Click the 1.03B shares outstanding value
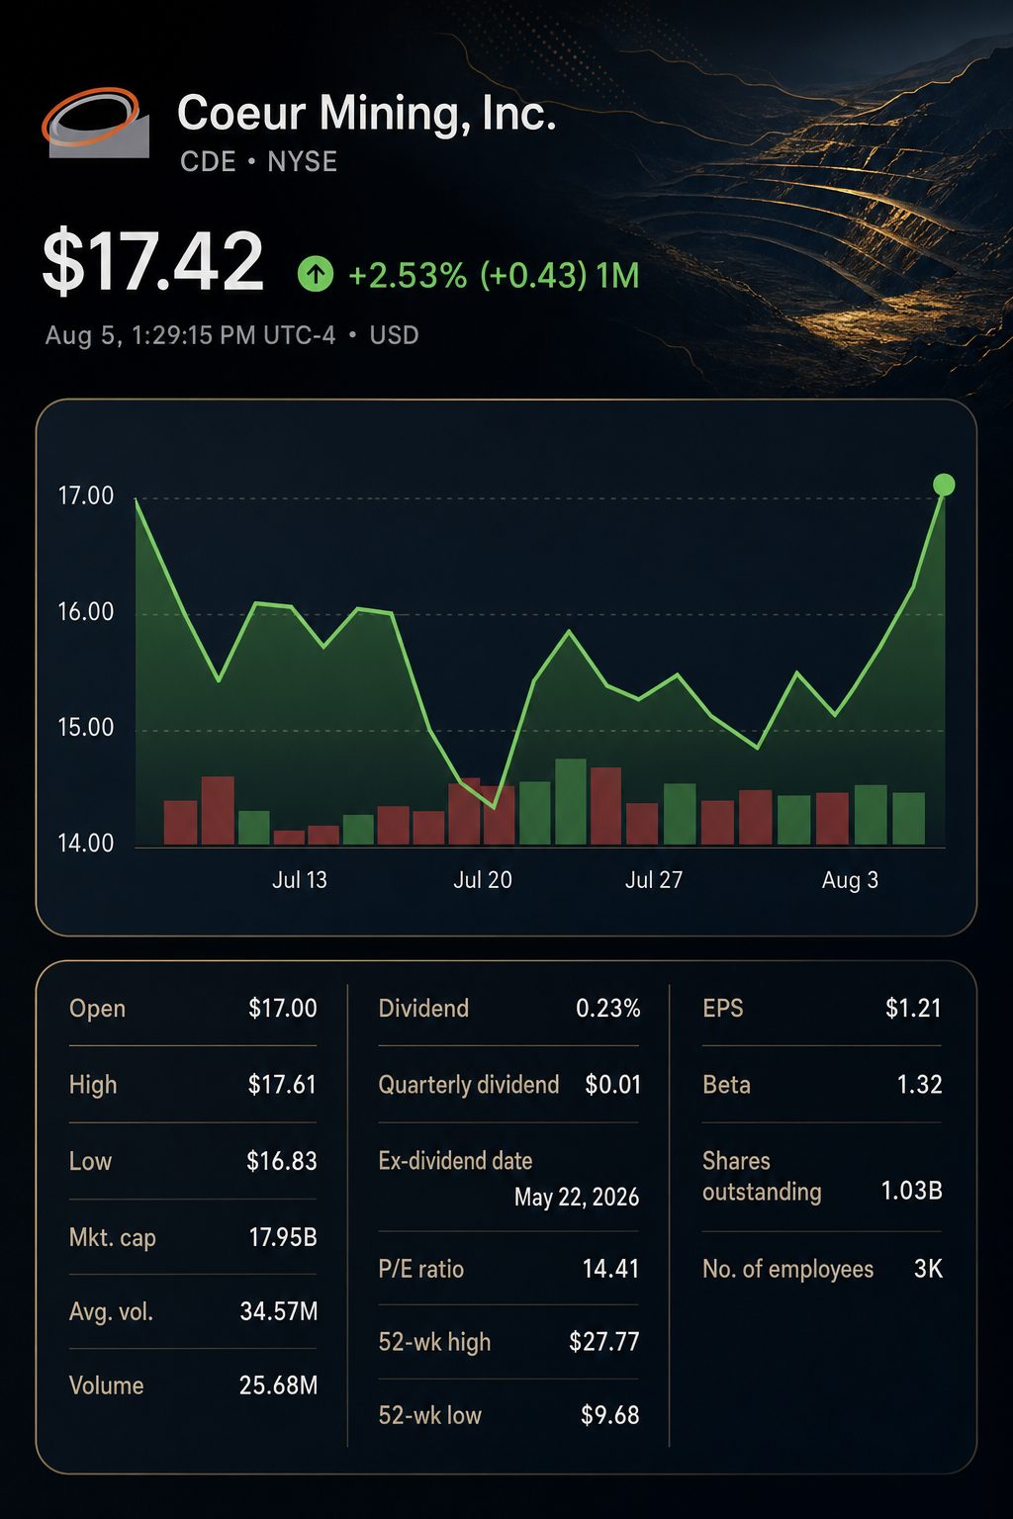This screenshot has width=1013, height=1519. (911, 1191)
